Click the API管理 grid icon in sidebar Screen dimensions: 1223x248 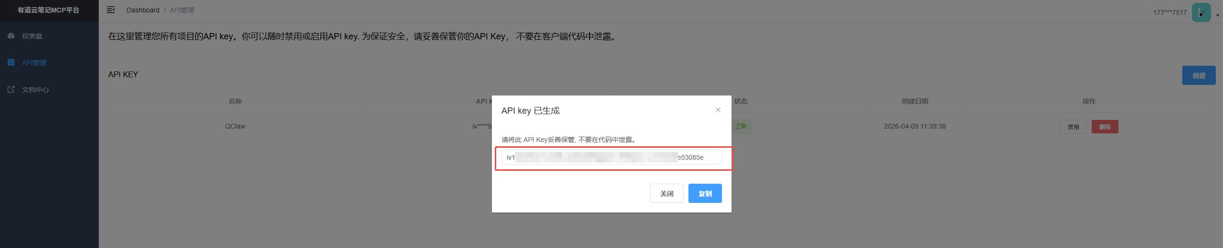tap(11, 63)
